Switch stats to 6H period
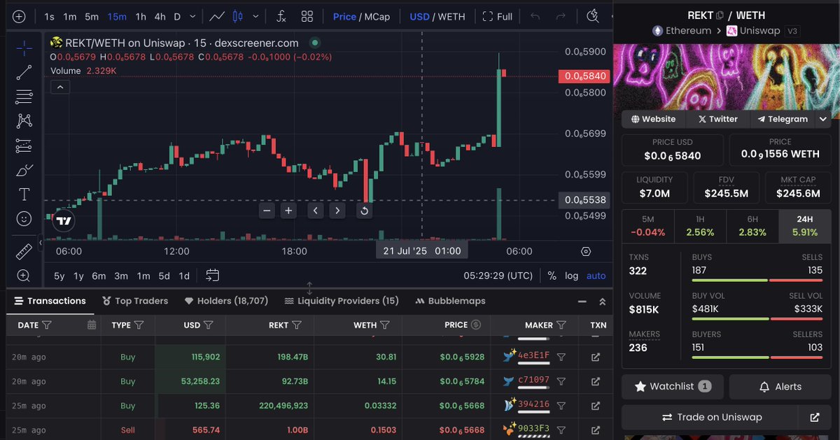Viewport: 840px width, 440px height. pos(752,225)
